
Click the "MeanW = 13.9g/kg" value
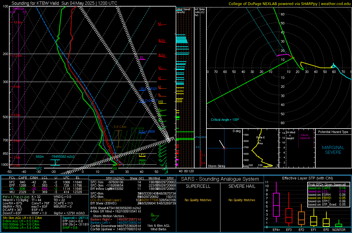(x=16, y=200)
